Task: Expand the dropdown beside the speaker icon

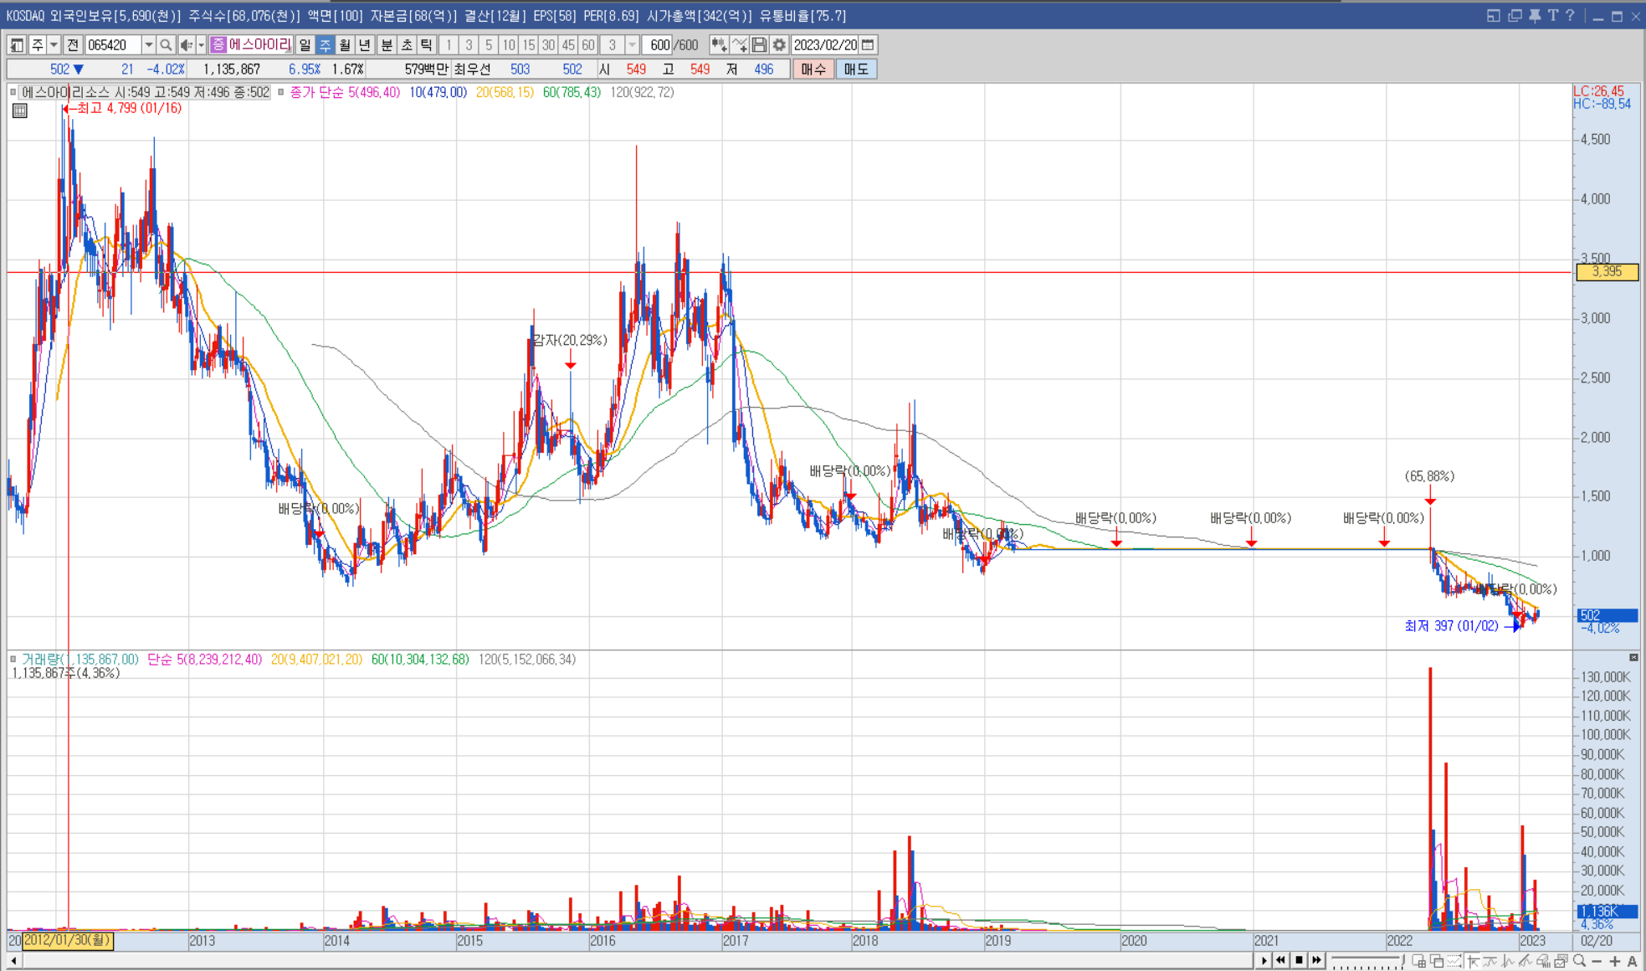Action: click(201, 45)
